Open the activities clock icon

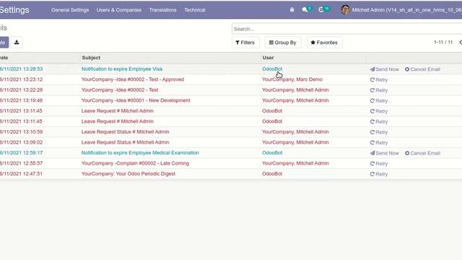(x=324, y=9)
